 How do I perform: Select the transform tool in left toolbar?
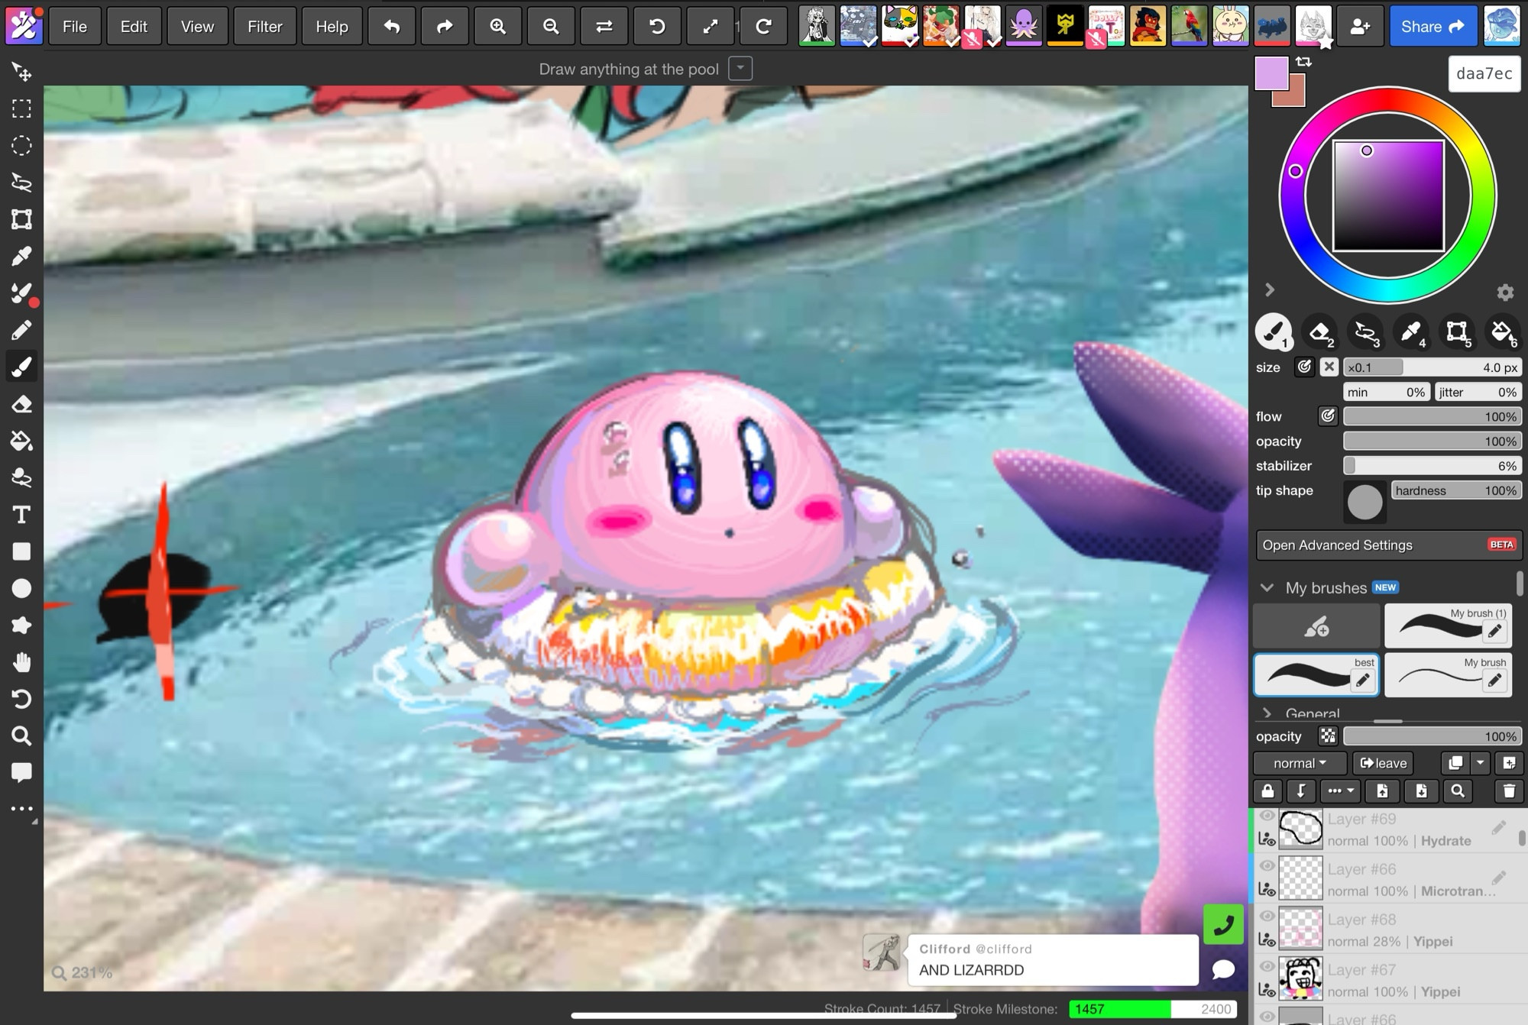(x=21, y=219)
